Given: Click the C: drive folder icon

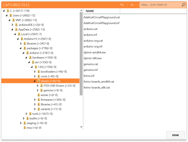Looking at the screenshot, I should pos(8,11).
